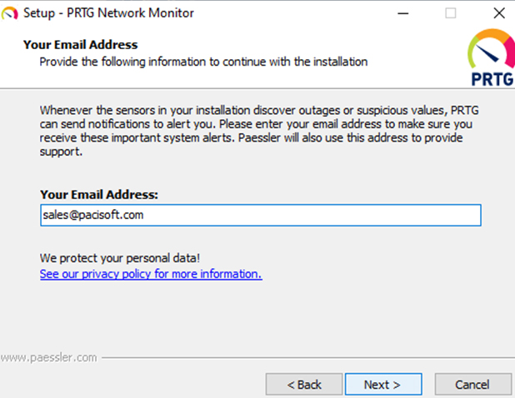Viewport: 515px width, 398px height.
Task: Minimize the Setup window
Action: point(403,13)
